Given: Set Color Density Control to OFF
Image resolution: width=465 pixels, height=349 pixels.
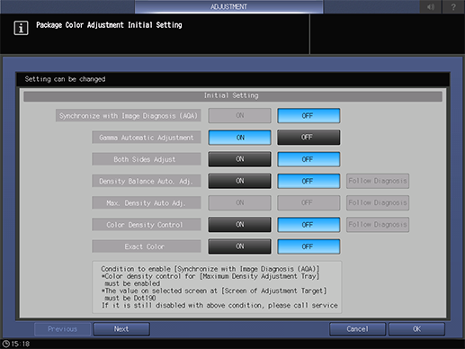Looking at the screenshot, I should pos(309,225).
